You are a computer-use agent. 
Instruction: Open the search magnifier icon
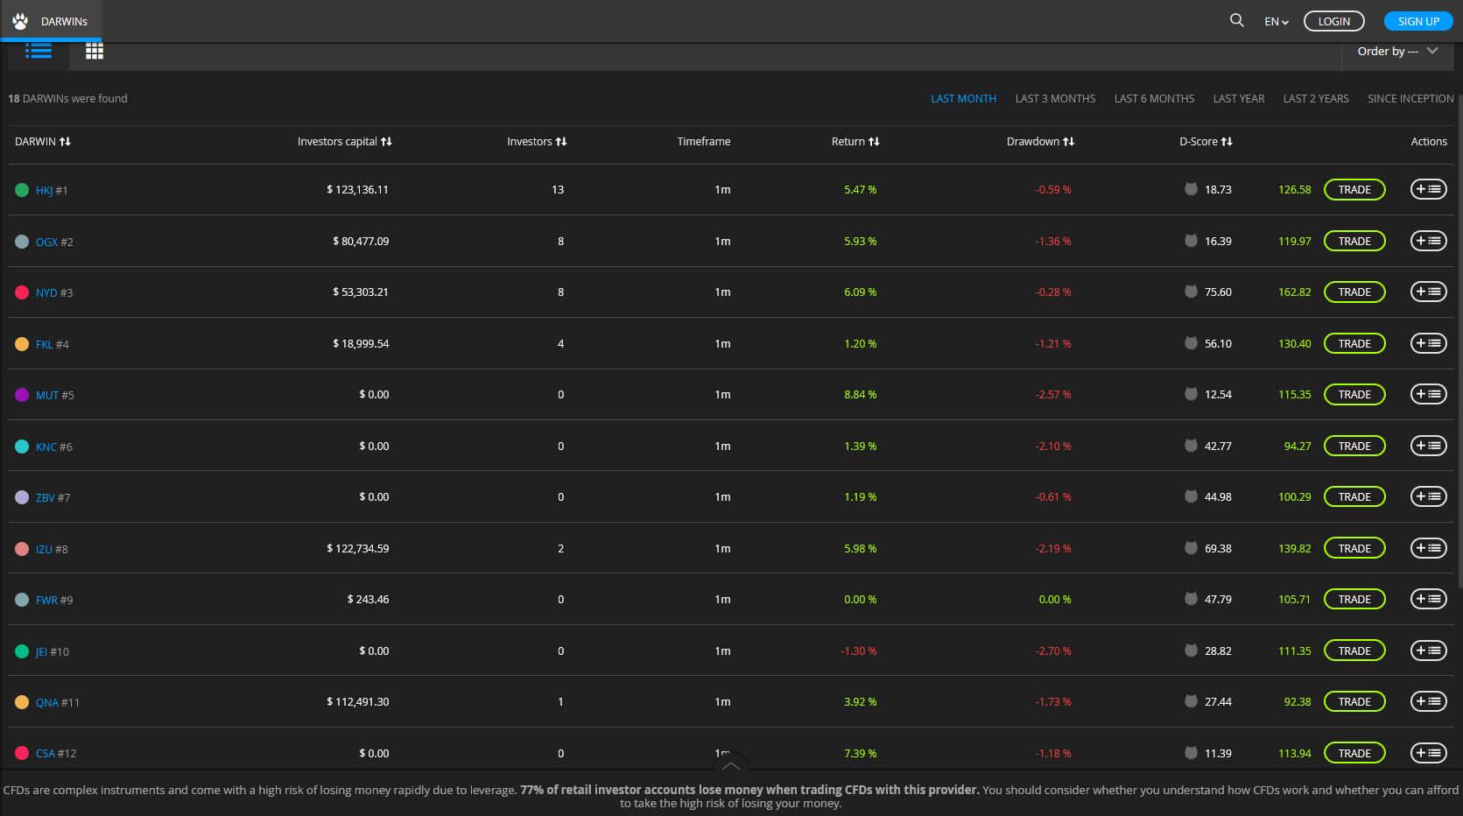click(x=1236, y=20)
